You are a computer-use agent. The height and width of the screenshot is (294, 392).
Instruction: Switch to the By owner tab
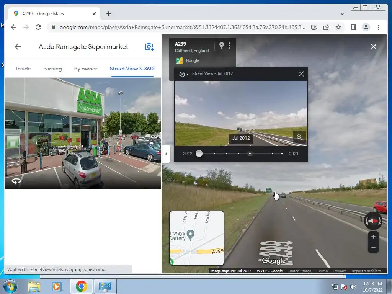point(85,69)
